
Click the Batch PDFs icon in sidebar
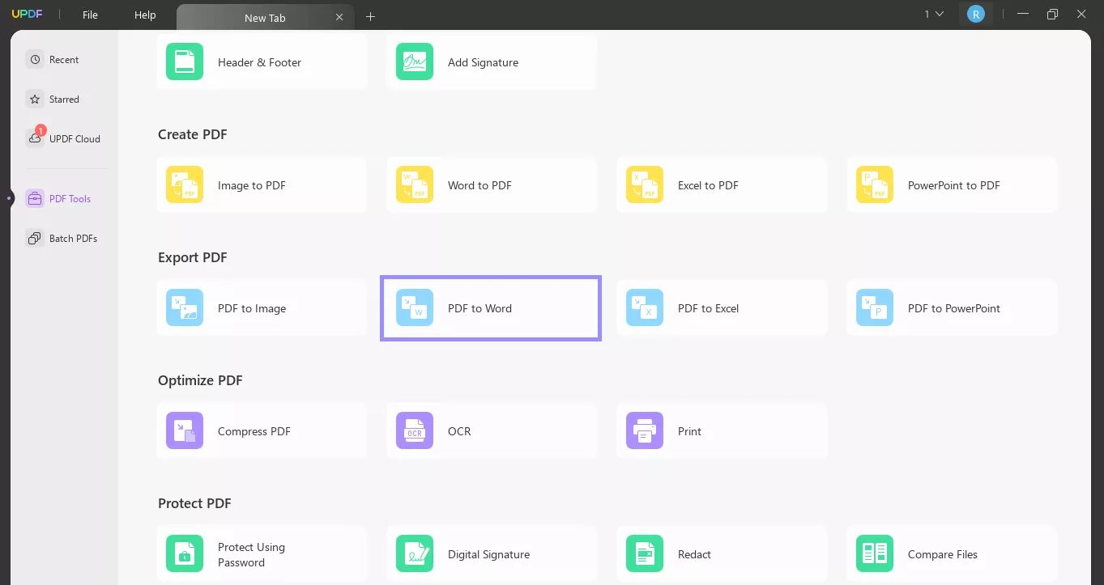(x=34, y=238)
